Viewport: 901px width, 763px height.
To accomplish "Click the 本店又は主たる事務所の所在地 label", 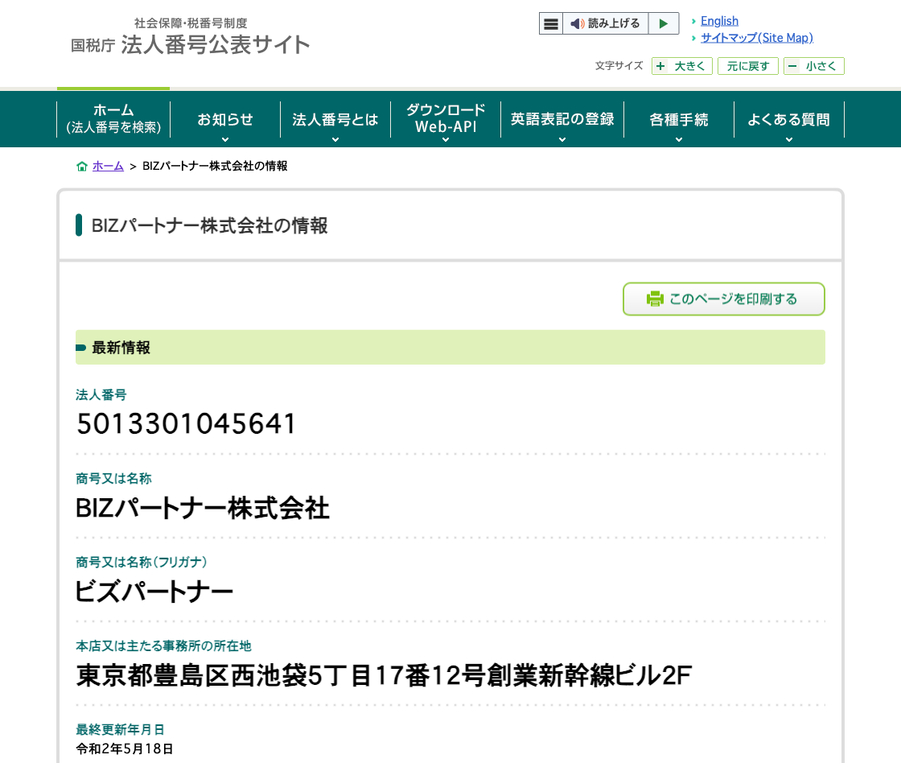I will tap(164, 646).
